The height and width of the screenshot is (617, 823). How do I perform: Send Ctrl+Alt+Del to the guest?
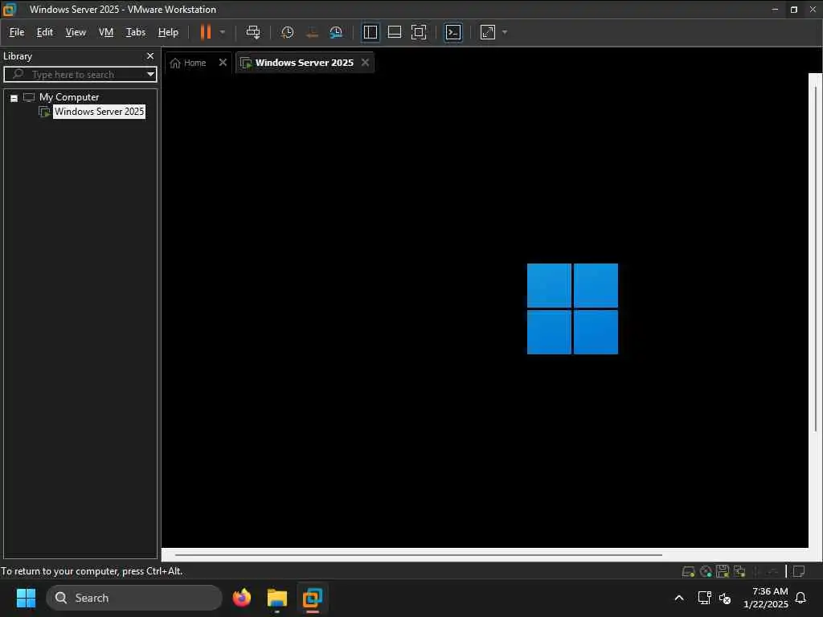point(253,32)
